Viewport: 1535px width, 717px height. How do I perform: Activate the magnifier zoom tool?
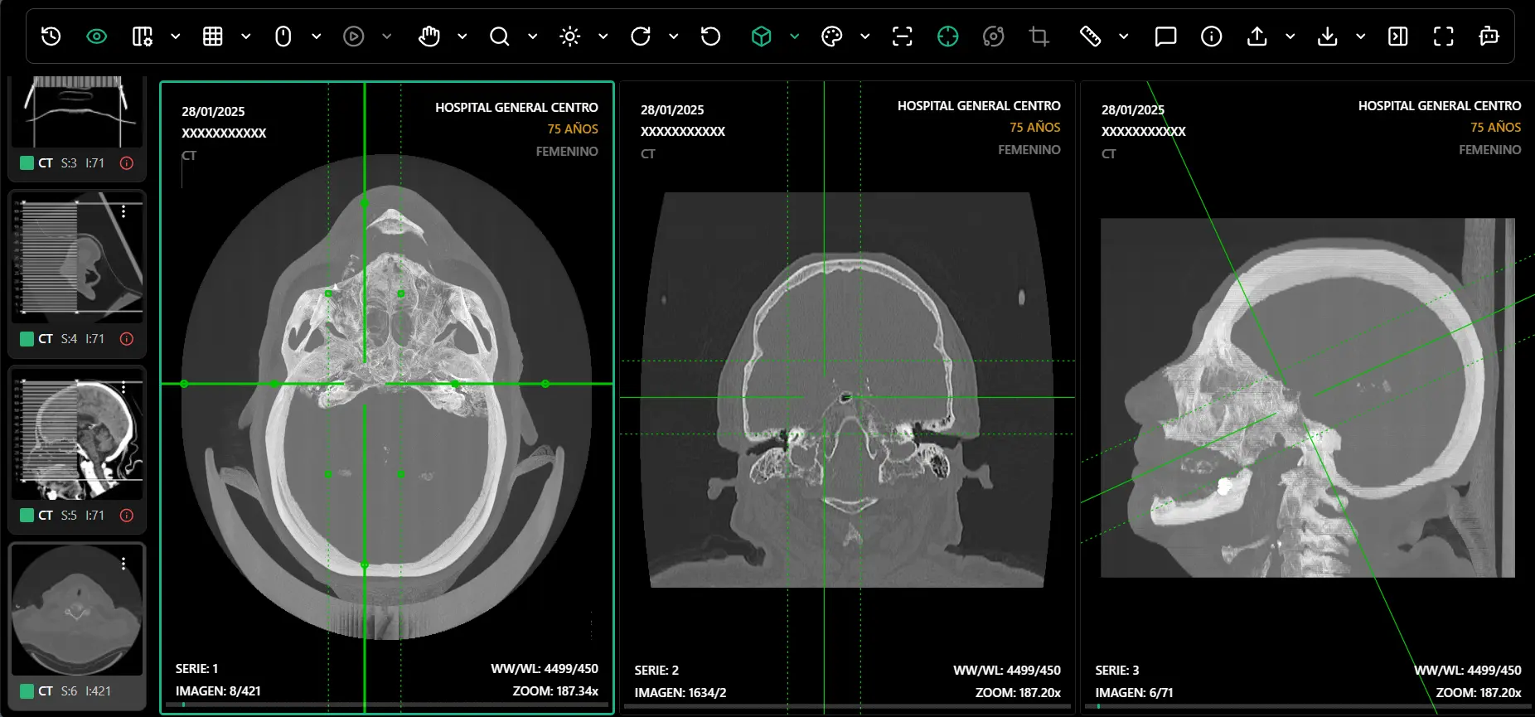pos(499,36)
